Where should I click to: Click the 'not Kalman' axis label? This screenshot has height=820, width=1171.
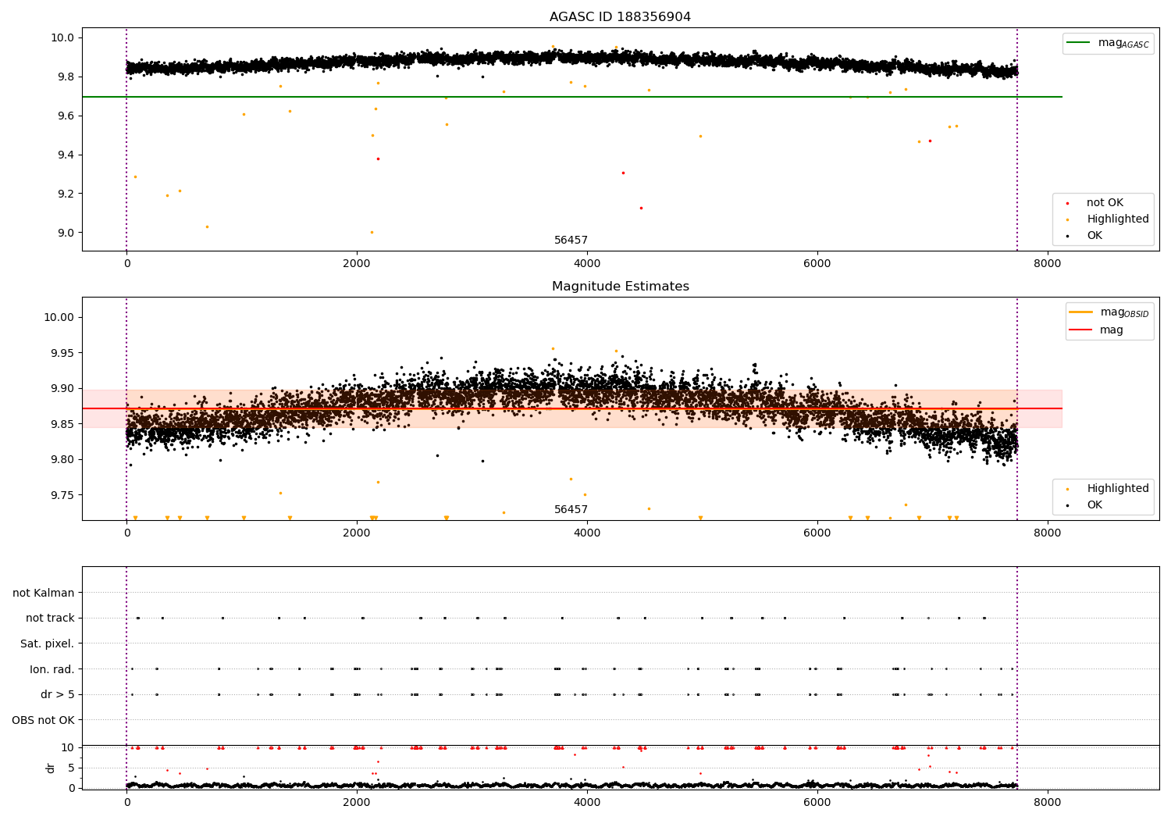[x=44, y=593]
